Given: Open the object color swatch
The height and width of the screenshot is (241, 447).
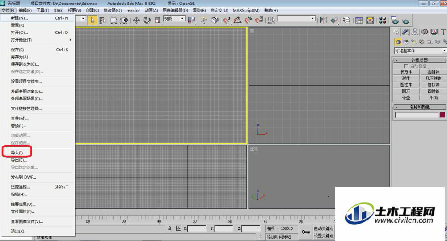Looking at the screenshot, I should [442, 115].
